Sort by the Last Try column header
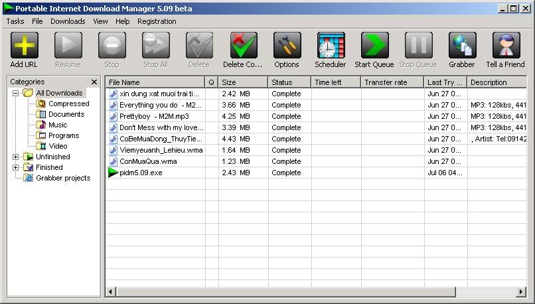Image resolution: width=535 pixels, height=304 pixels. point(445,82)
